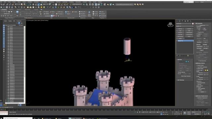
Task: Open the Scripting menu
Action: point(72,2)
